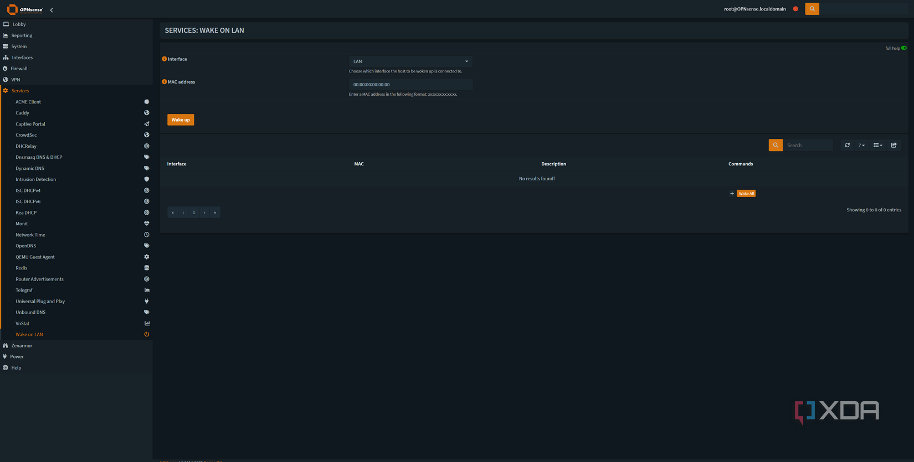Click the Wake All button
914x462 pixels.
click(x=746, y=194)
